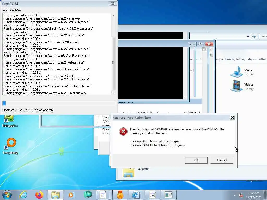The width and height of the screenshot is (267, 200).
Task: Switch to the running Internet Explorer document item
Action: click(x=136, y=195)
